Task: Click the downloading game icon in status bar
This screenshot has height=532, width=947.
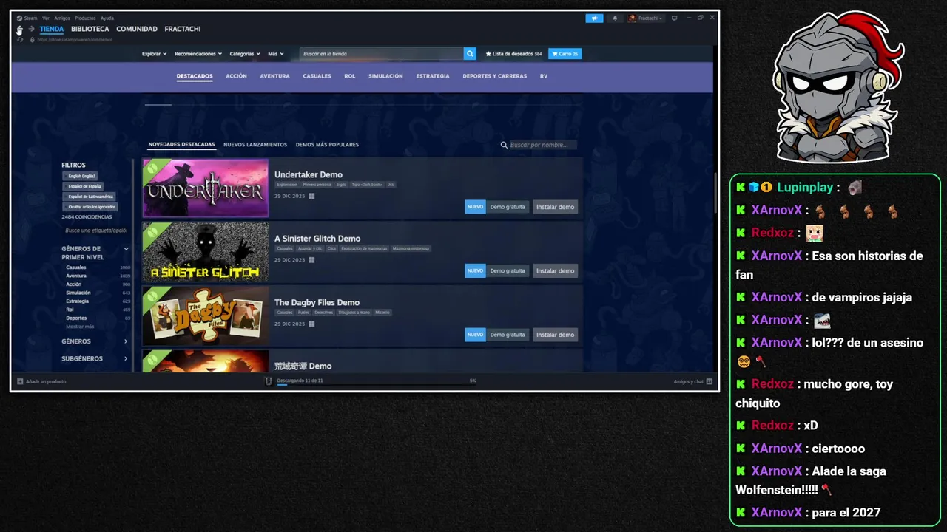Action: tap(269, 381)
